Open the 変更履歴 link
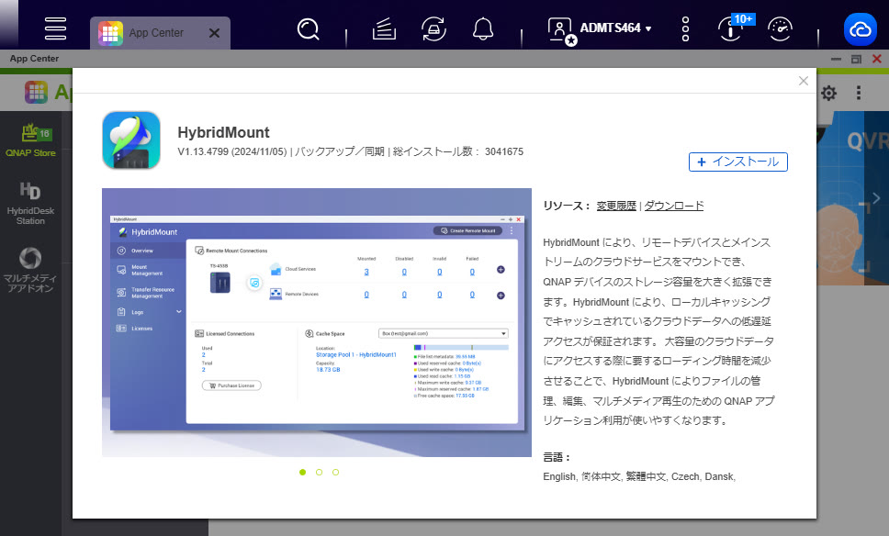Image resolution: width=889 pixels, height=536 pixels. click(615, 206)
